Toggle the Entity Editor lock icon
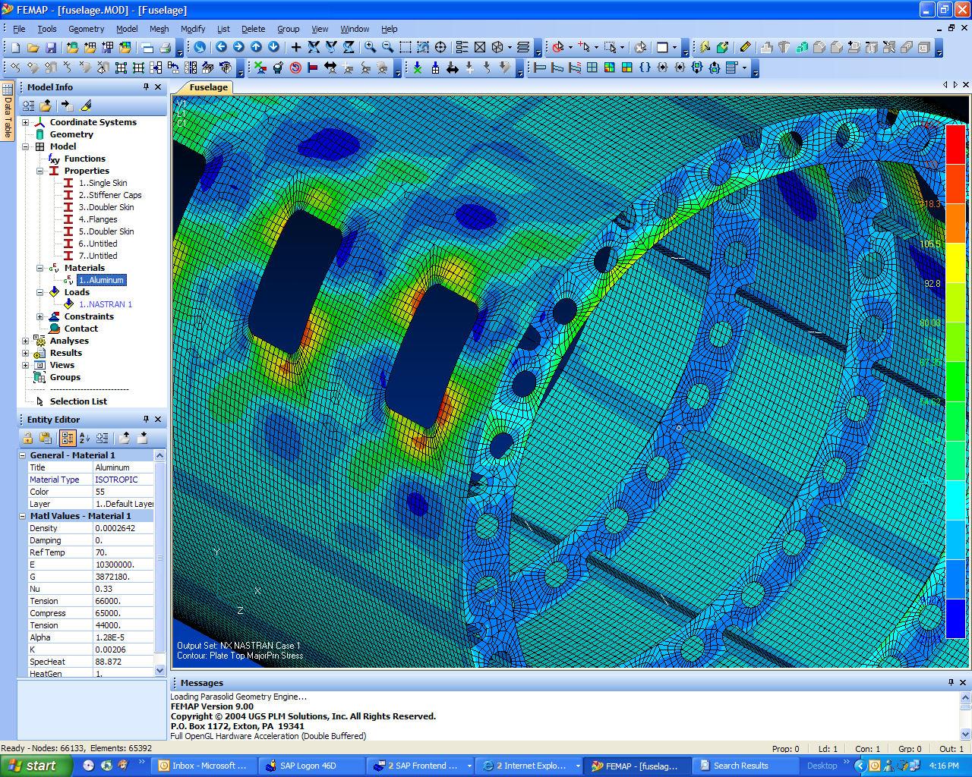This screenshot has height=777, width=972. click(28, 438)
